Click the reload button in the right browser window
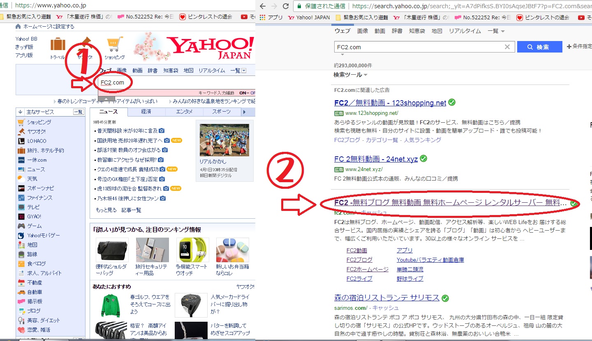Image resolution: width=592 pixels, height=341 pixels. pyautogui.click(x=286, y=6)
